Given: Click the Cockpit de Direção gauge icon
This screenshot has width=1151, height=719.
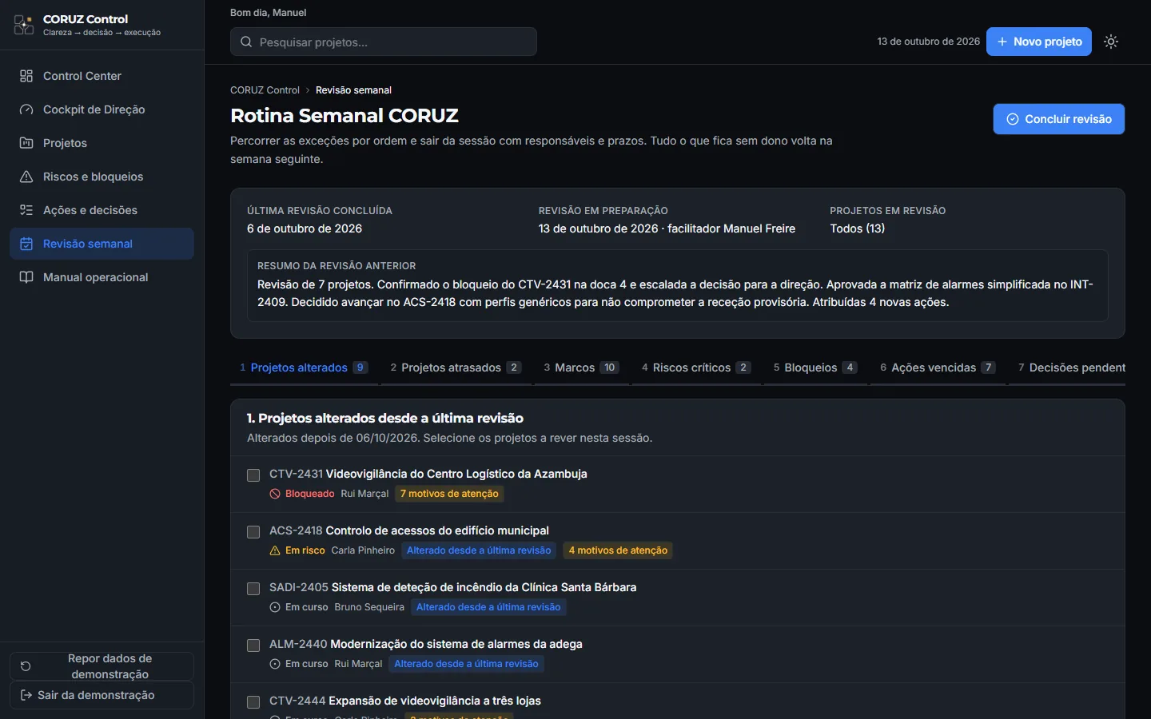Looking at the screenshot, I should click(26, 109).
